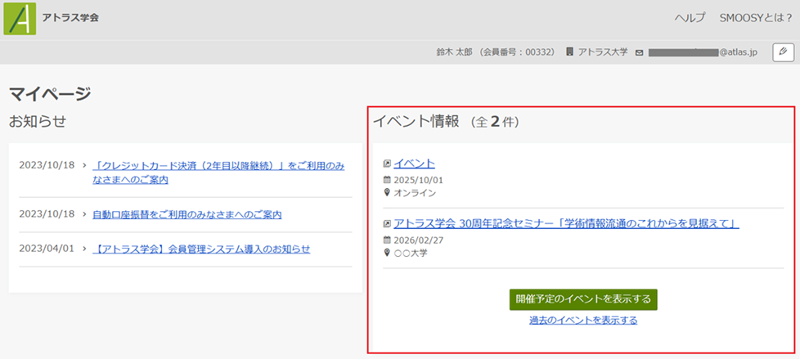Click the アトラス大学 affiliation text

(603, 52)
